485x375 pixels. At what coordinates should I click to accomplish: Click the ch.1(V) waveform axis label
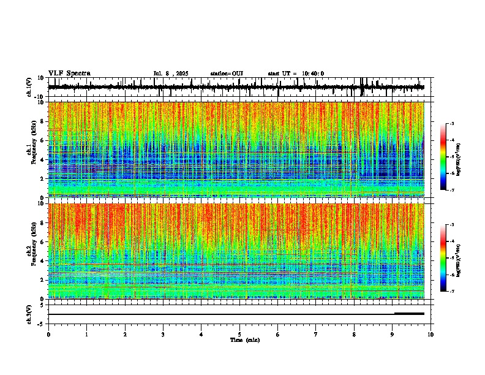tap(29, 87)
